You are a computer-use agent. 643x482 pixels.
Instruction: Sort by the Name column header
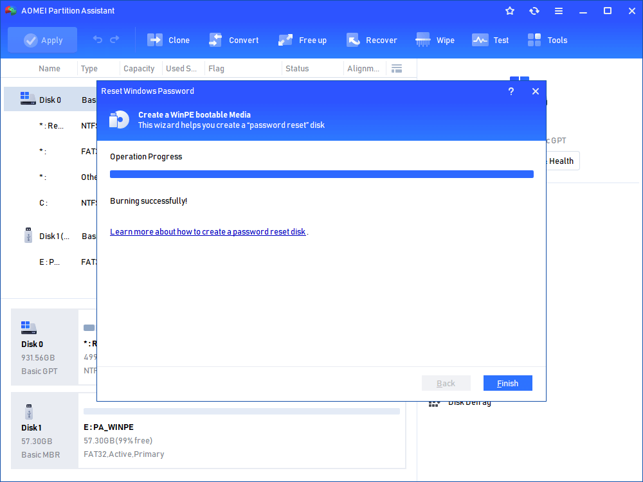point(50,69)
